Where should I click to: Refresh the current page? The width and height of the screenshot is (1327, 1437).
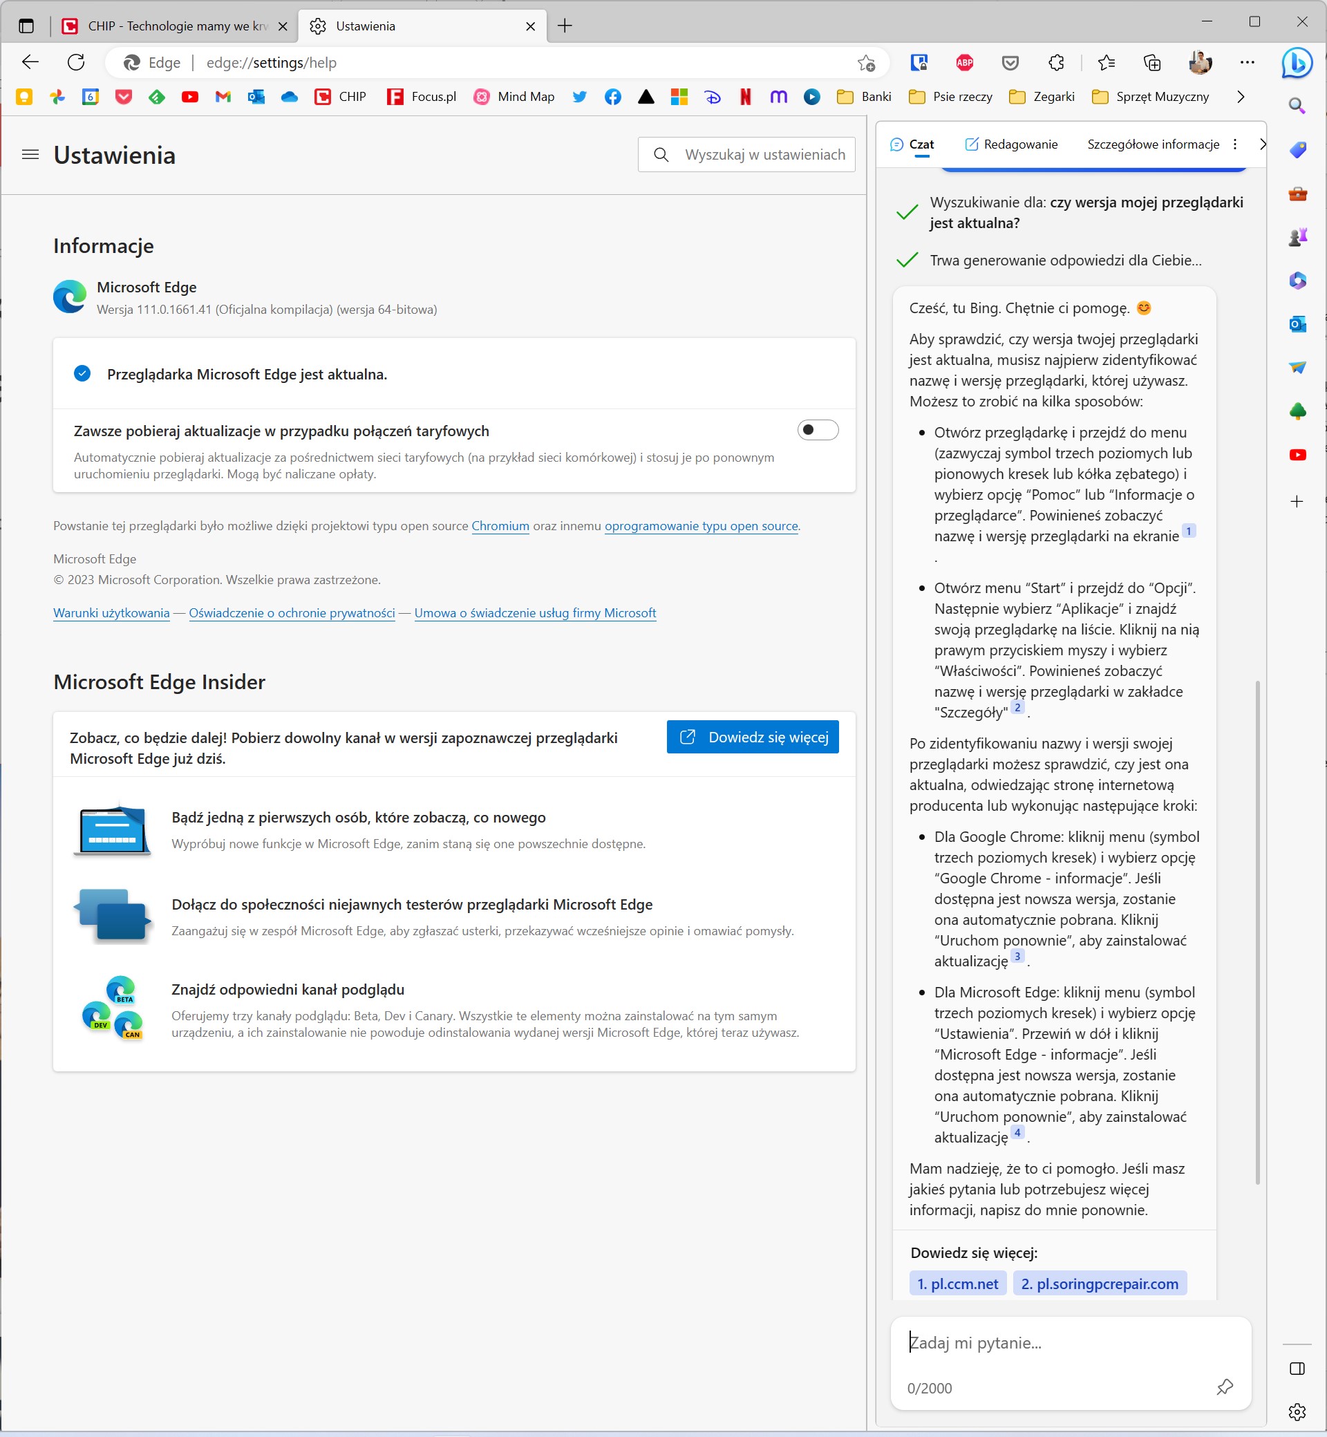[76, 62]
